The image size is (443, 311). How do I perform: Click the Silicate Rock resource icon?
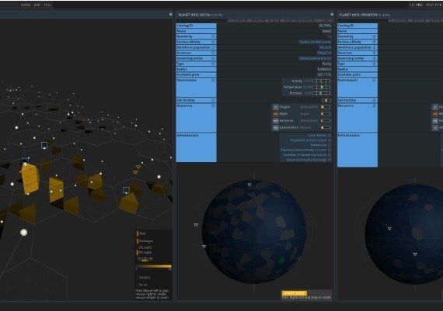tap(275, 127)
